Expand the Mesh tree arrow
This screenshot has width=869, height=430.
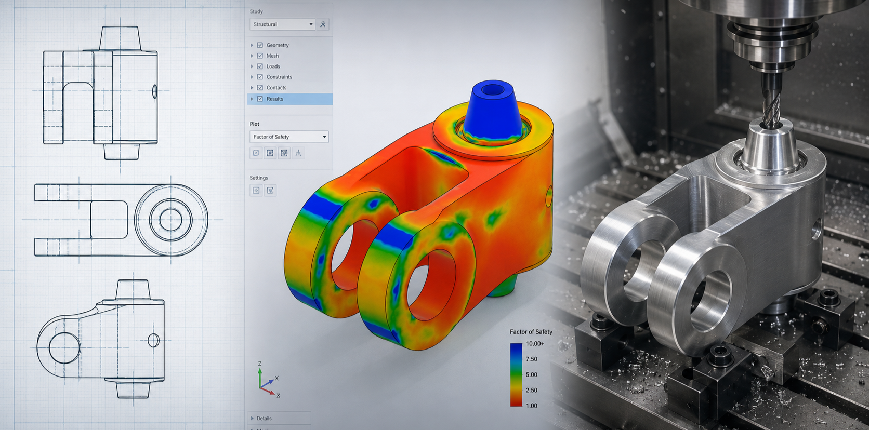tap(252, 56)
